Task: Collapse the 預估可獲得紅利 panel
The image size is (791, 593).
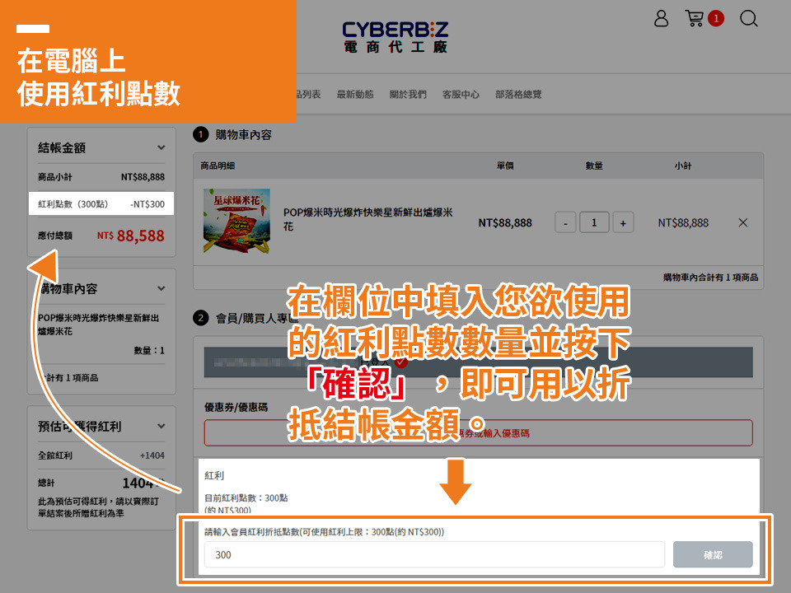Action: [x=161, y=427]
